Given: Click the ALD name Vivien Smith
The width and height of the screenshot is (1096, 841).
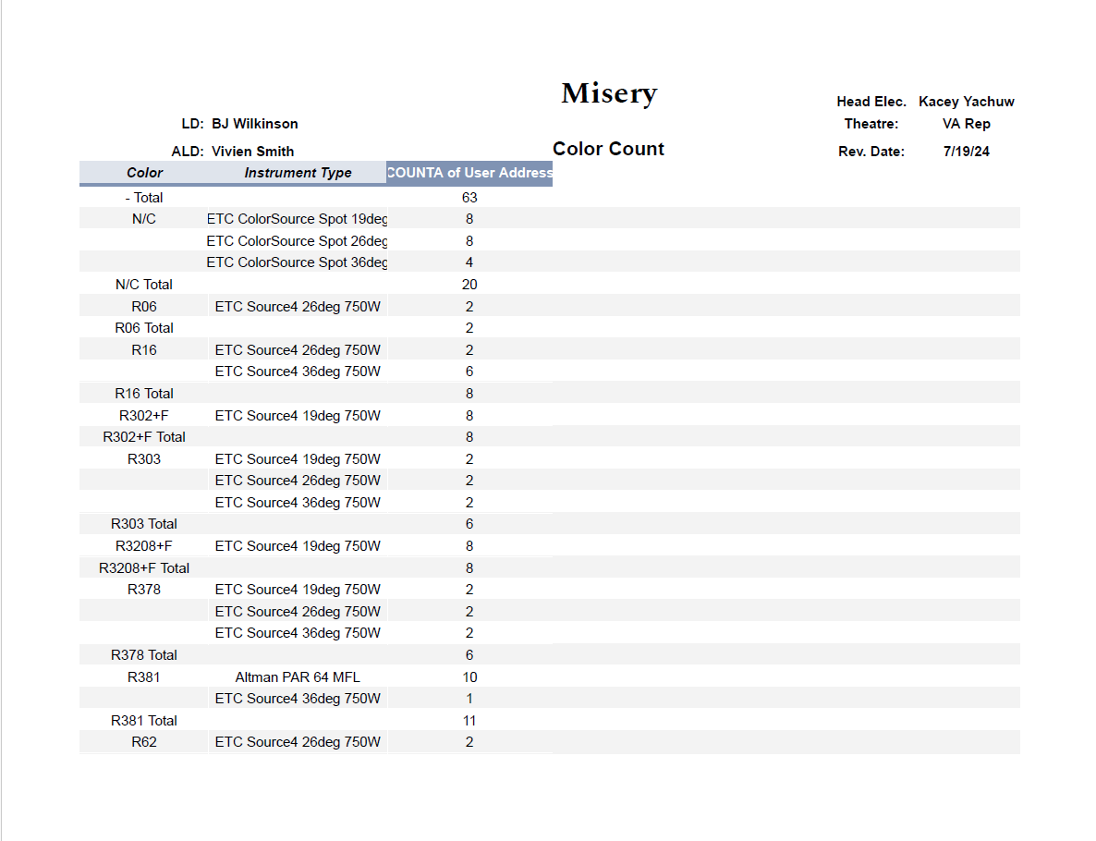Looking at the screenshot, I should pos(252,152).
